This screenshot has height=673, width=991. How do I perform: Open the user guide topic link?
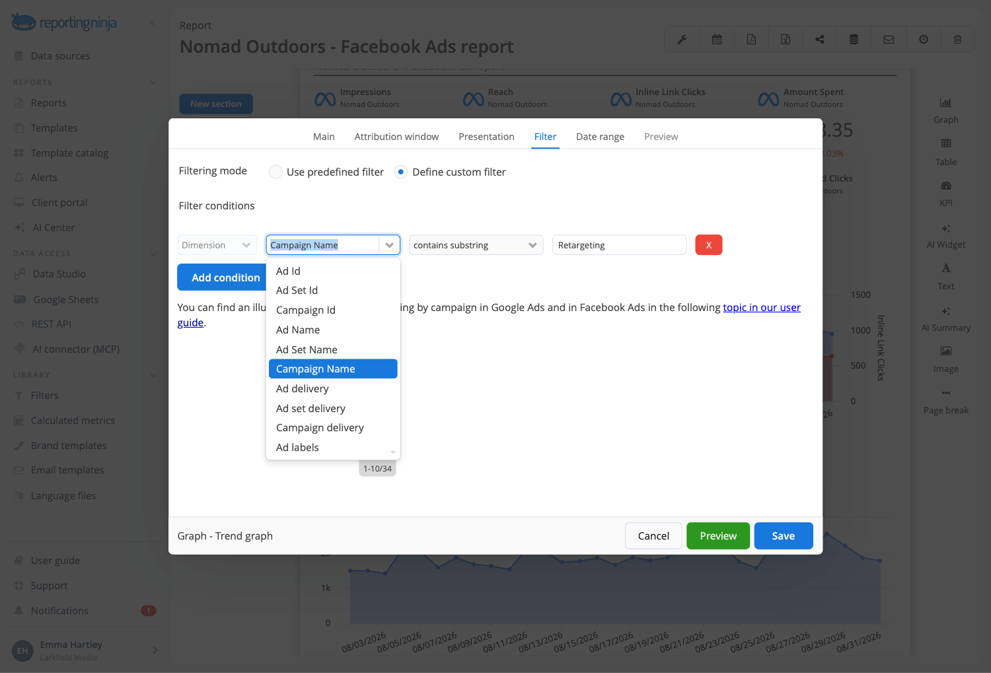(x=761, y=308)
